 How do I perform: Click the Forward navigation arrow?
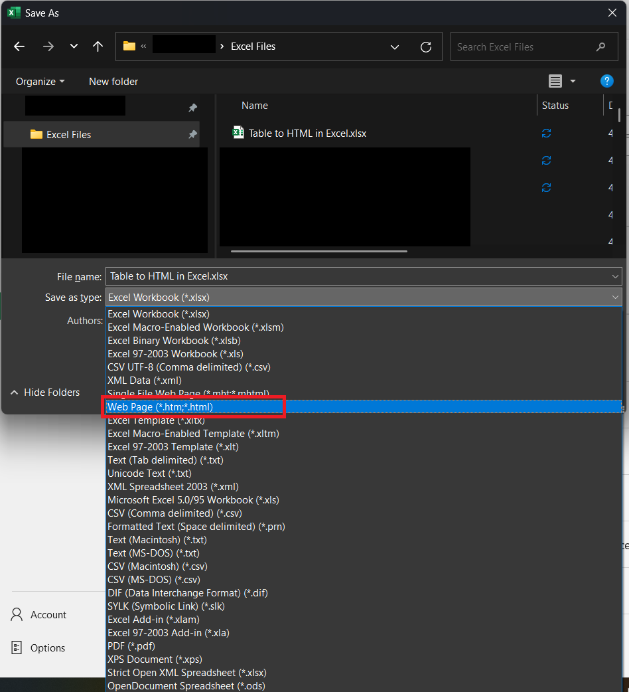(48, 46)
